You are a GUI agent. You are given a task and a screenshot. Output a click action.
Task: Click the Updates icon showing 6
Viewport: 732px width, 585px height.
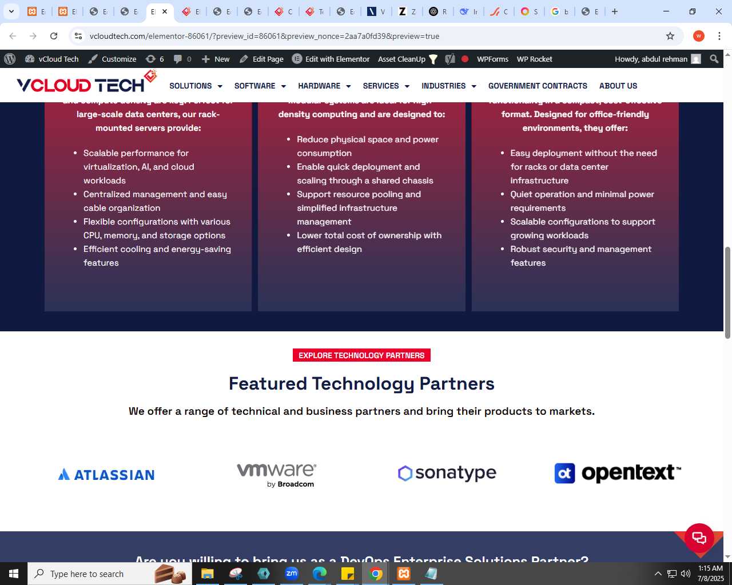coord(154,59)
